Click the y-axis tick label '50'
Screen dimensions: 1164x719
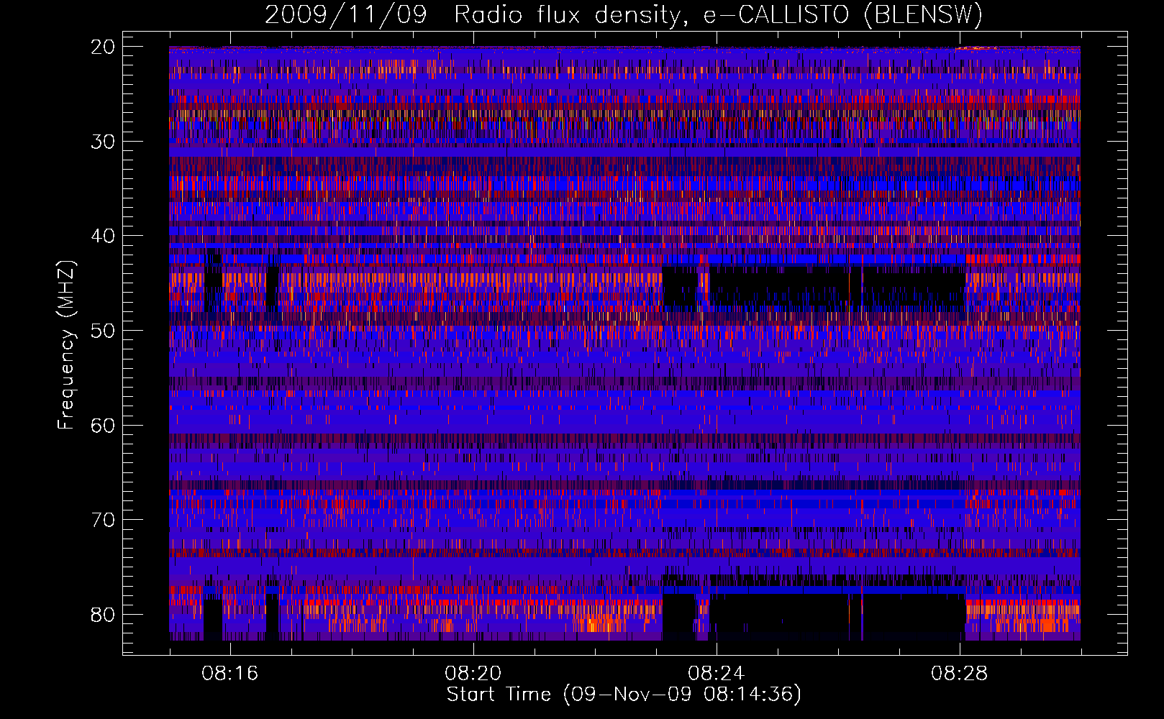[103, 331]
